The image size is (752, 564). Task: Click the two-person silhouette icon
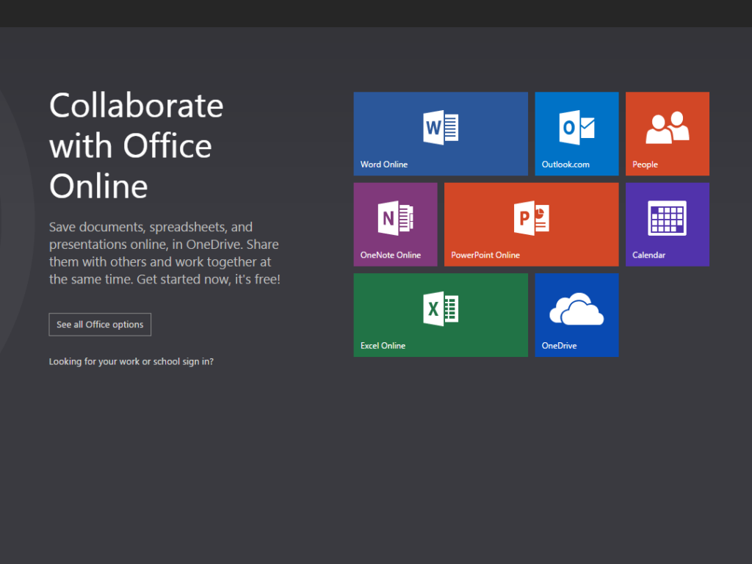[667, 125]
